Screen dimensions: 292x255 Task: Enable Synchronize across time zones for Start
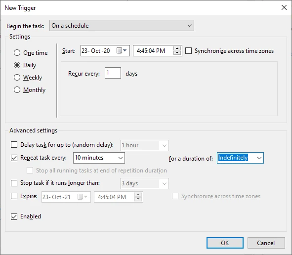coord(188,51)
